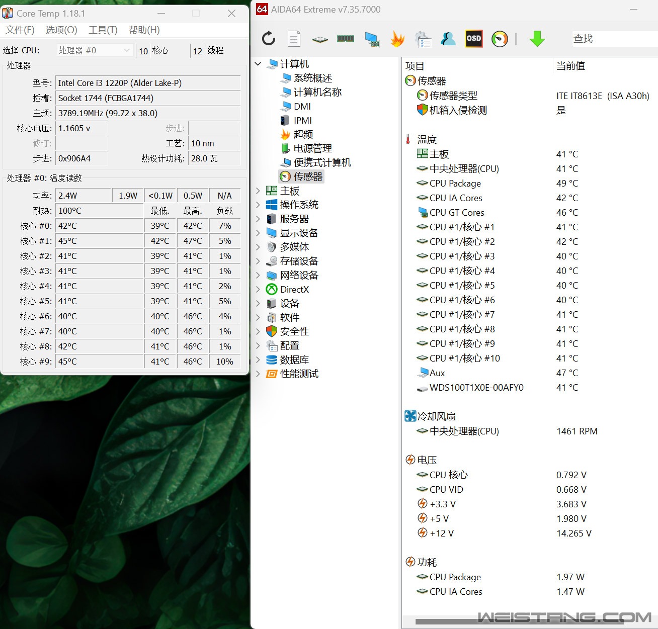Expand the DirectX tree node

click(258, 289)
